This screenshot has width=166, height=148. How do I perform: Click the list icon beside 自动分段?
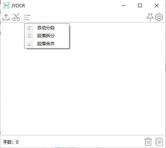pos(29,28)
